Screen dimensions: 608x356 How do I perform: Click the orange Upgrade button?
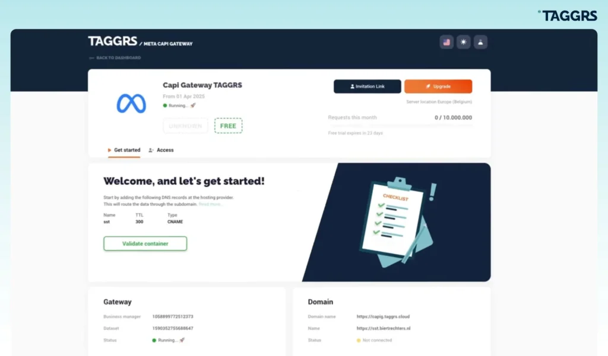tap(438, 86)
